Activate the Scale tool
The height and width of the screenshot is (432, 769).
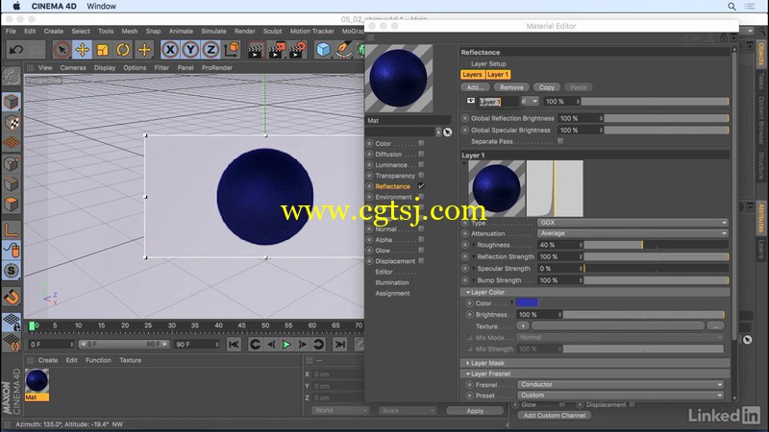point(103,50)
